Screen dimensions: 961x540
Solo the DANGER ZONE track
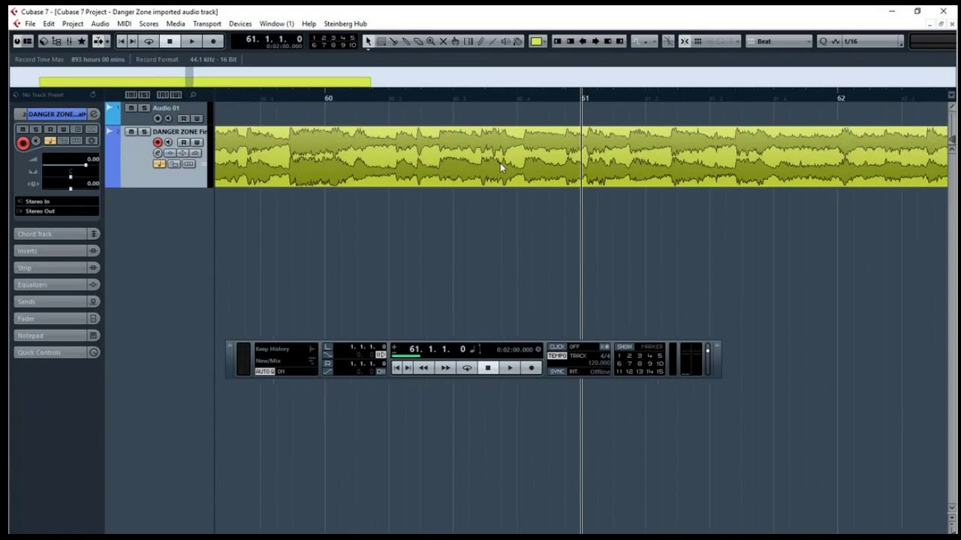pyautogui.click(x=144, y=132)
